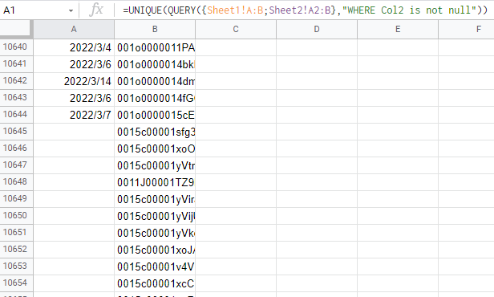Image resolution: width=494 pixels, height=297 pixels.
Task: Click empty cell C10640
Action: click(236, 47)
